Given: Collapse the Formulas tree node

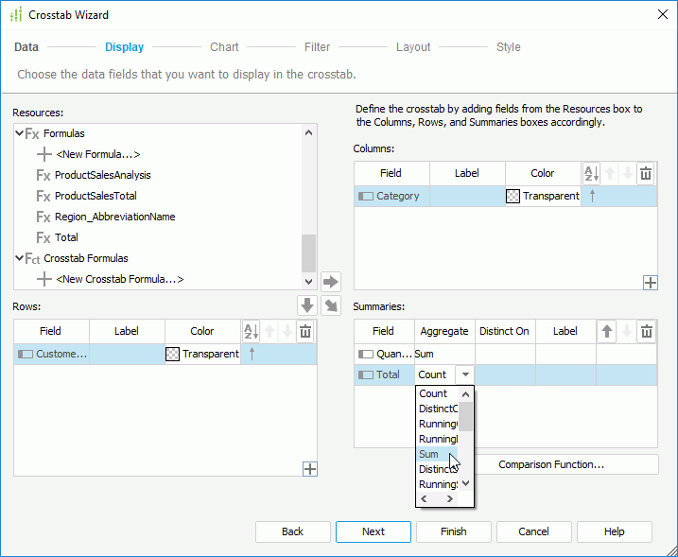Looking at the screenshot, I should click(x=19, y=133).
